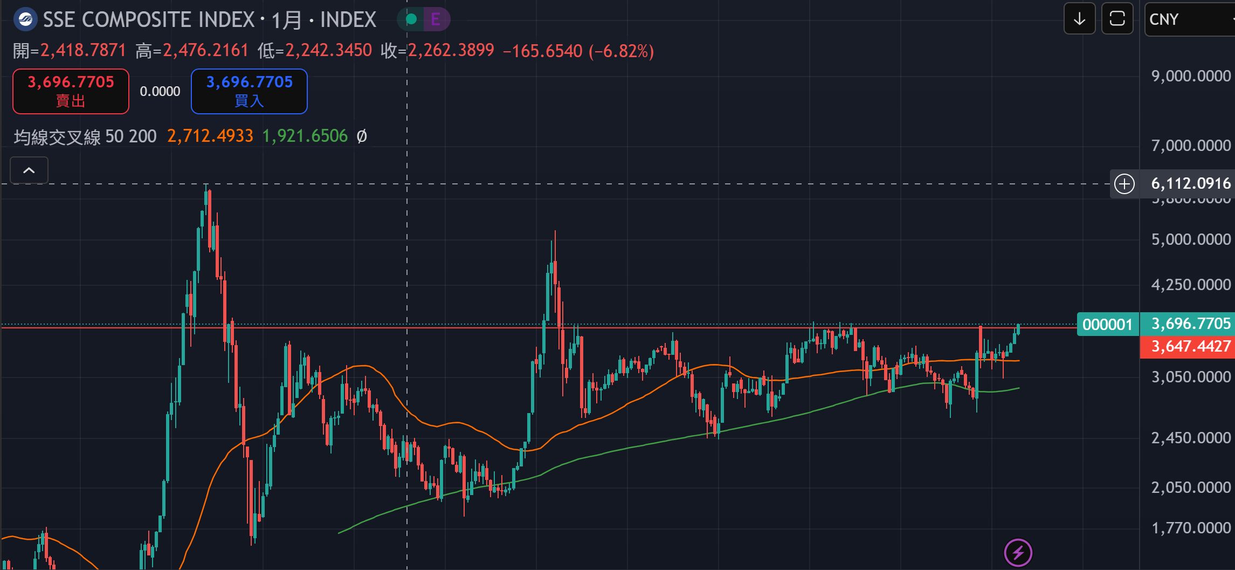This screenshot has height=570, width=1235.
Task: Click the green market status dot
Action: click(411, 20)
